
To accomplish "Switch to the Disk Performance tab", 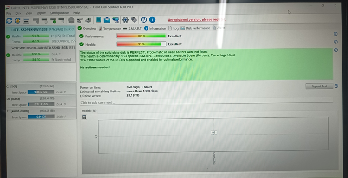I will tap(195, 28).
